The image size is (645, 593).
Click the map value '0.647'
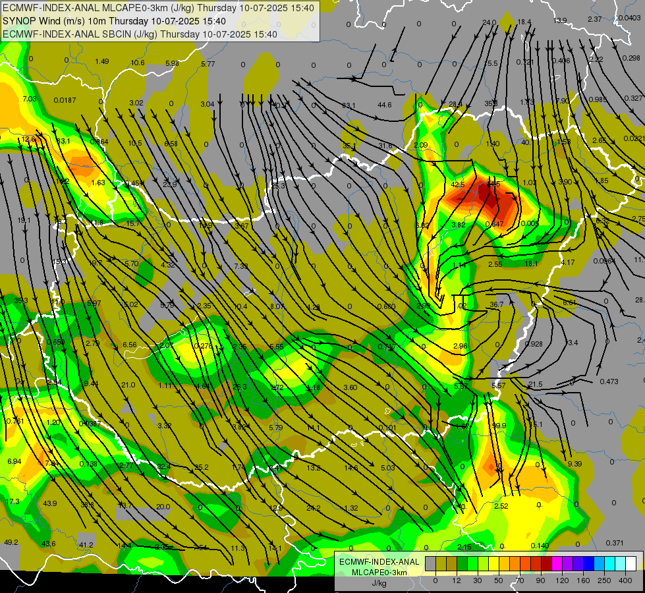494,224
